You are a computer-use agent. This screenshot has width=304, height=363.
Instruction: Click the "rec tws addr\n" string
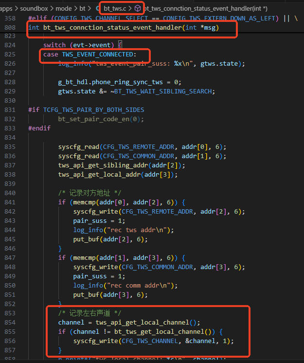click(137, 230)
